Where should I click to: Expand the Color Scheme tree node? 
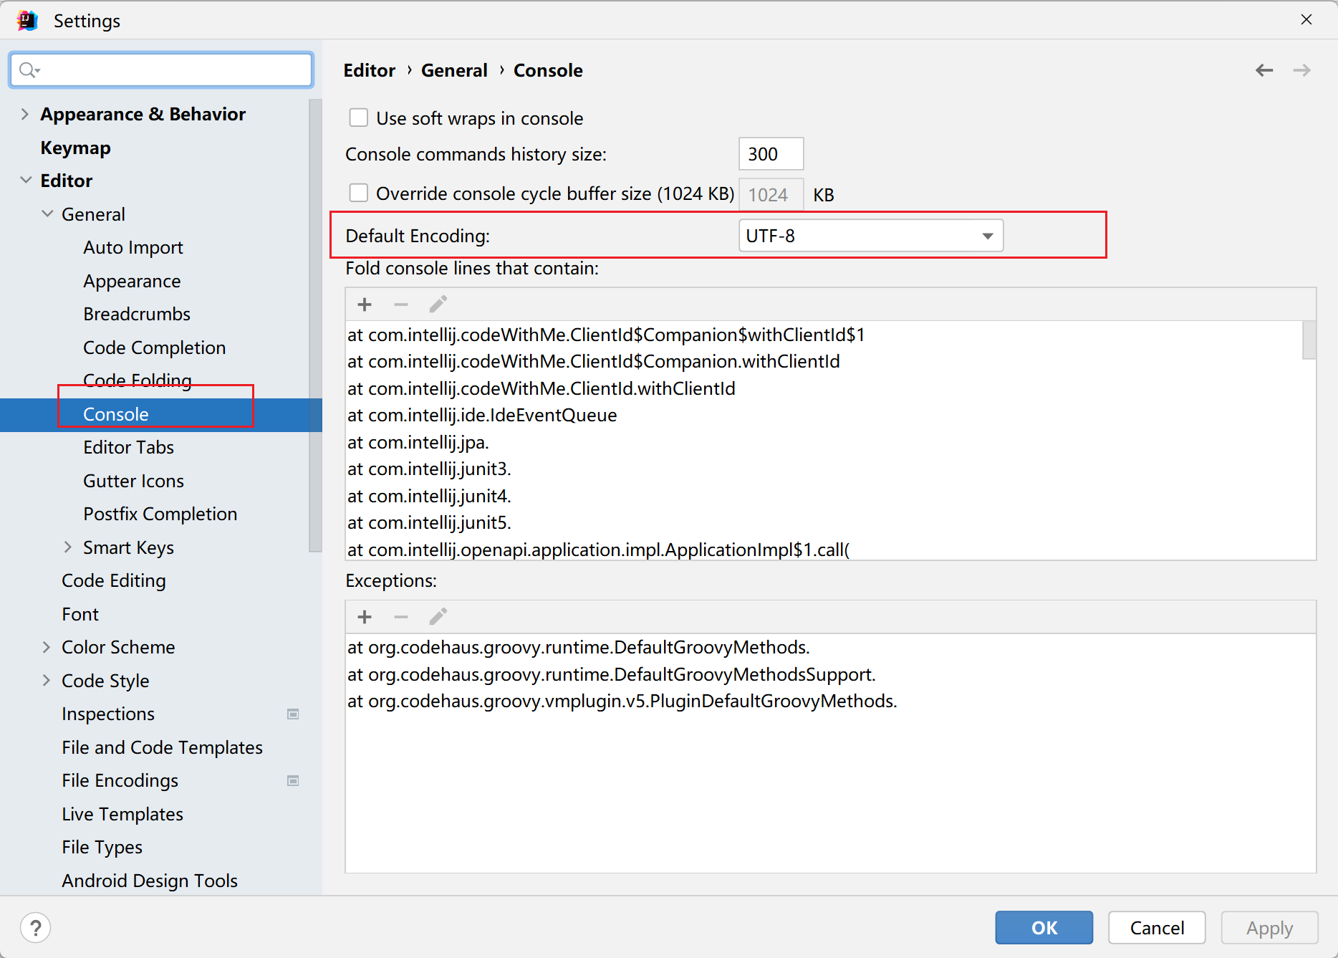pyautogui.click(x=47, y=648)
